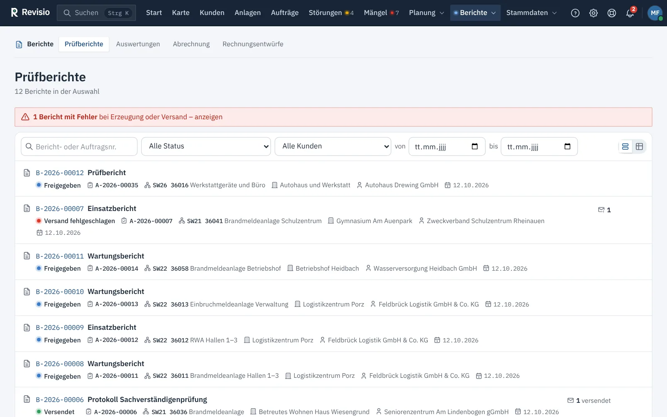Open report link B-2026-00007
Screen dimensions: 667x417
tap(60, 208)
